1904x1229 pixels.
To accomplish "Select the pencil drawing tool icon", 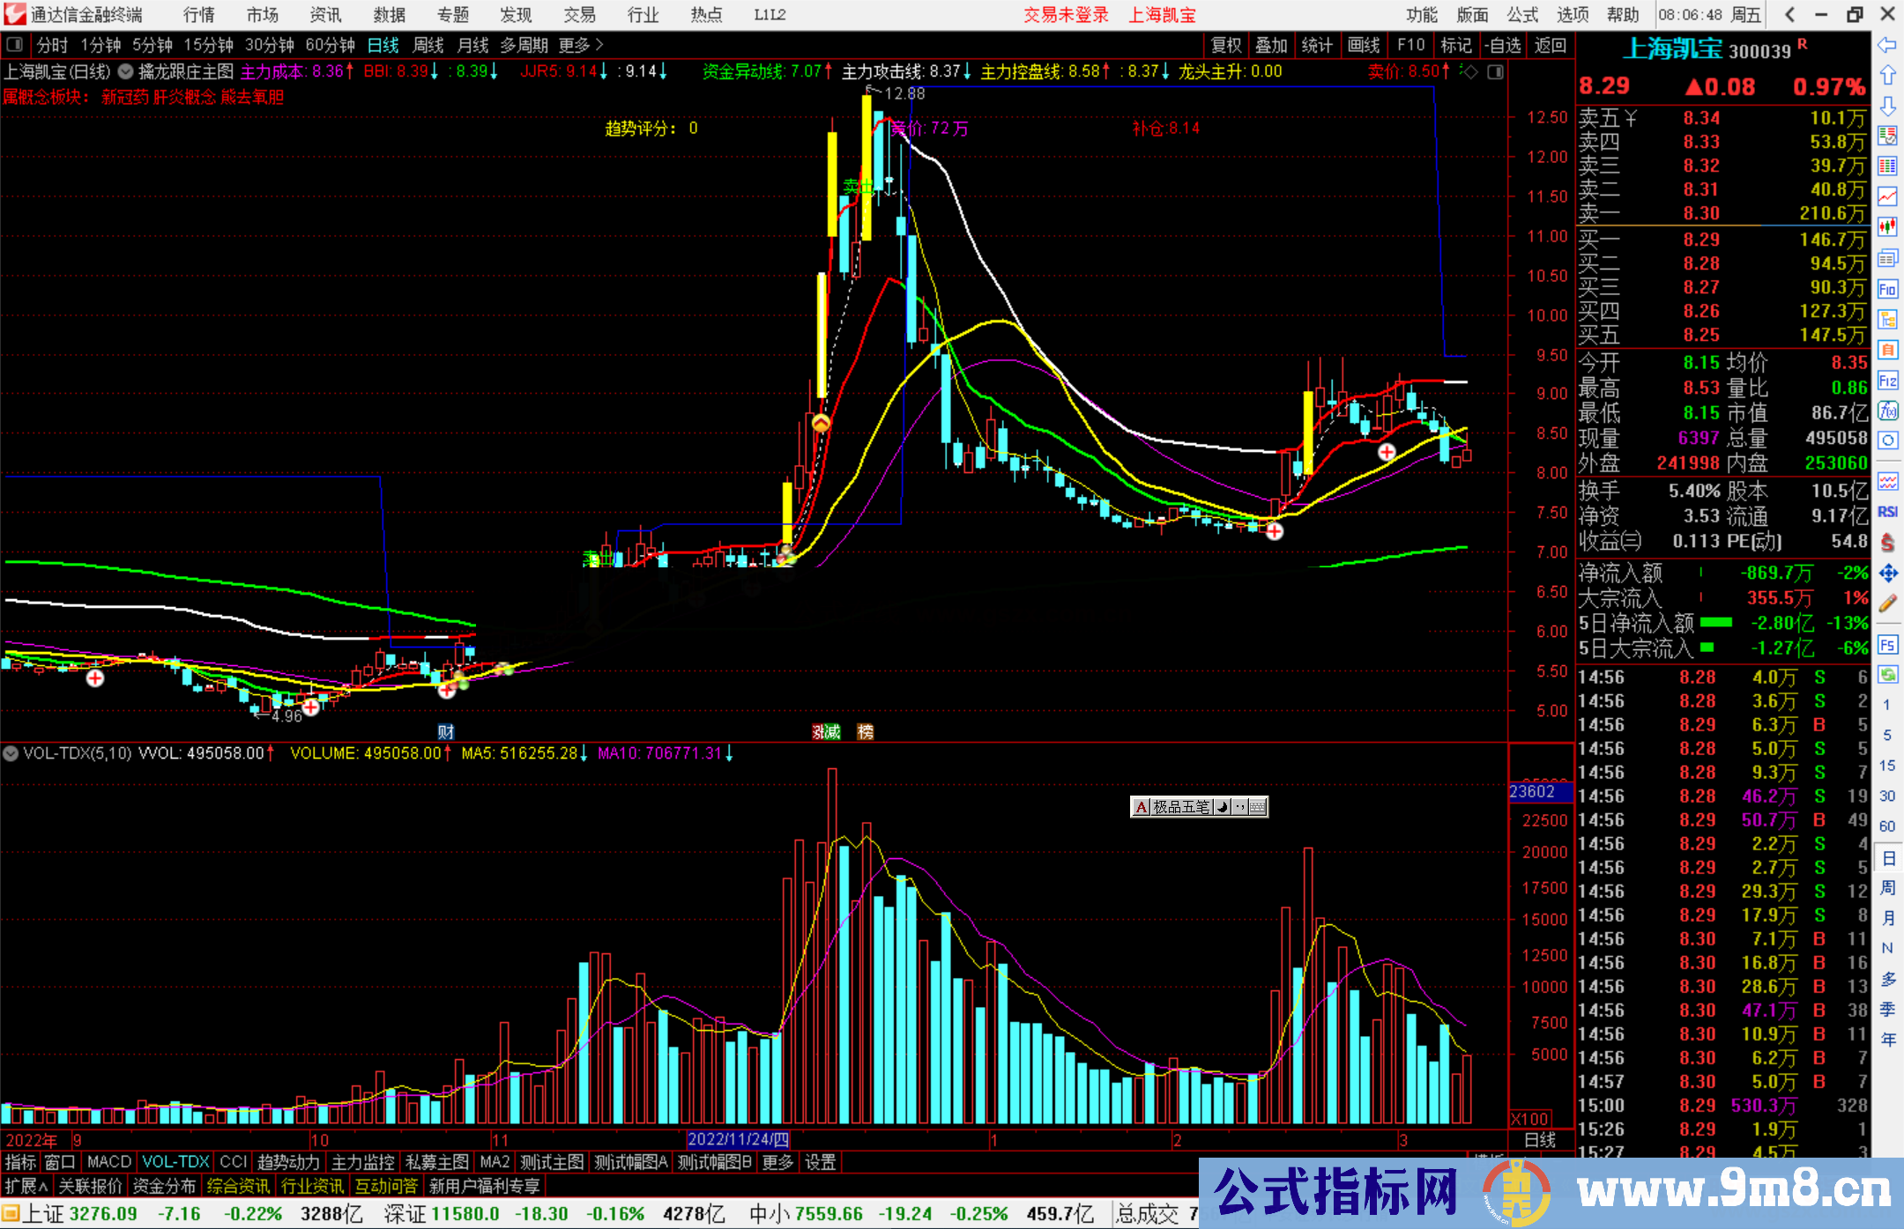I will [x=1887, y=603].
